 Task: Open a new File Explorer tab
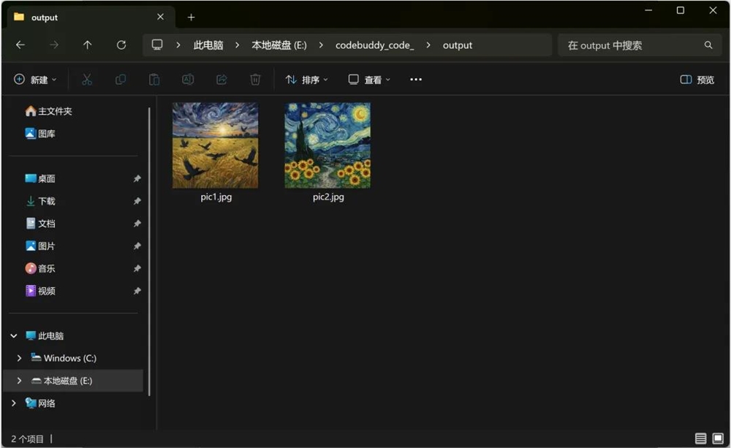coord(191,17)
